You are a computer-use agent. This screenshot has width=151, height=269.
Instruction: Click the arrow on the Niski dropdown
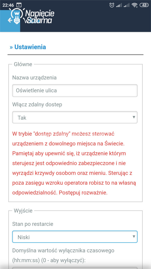[134, 236]
